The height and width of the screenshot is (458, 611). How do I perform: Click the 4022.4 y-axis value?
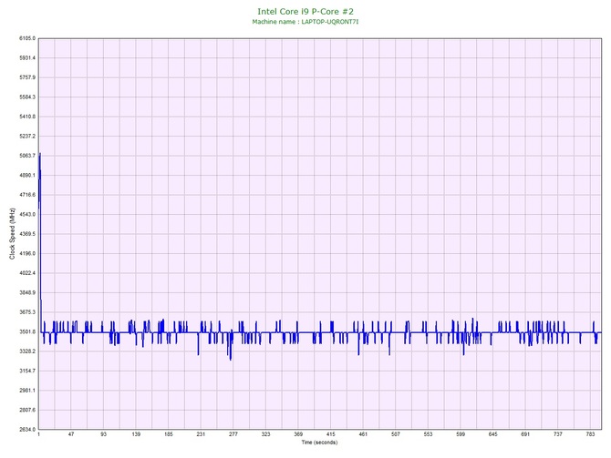[27, 273]
